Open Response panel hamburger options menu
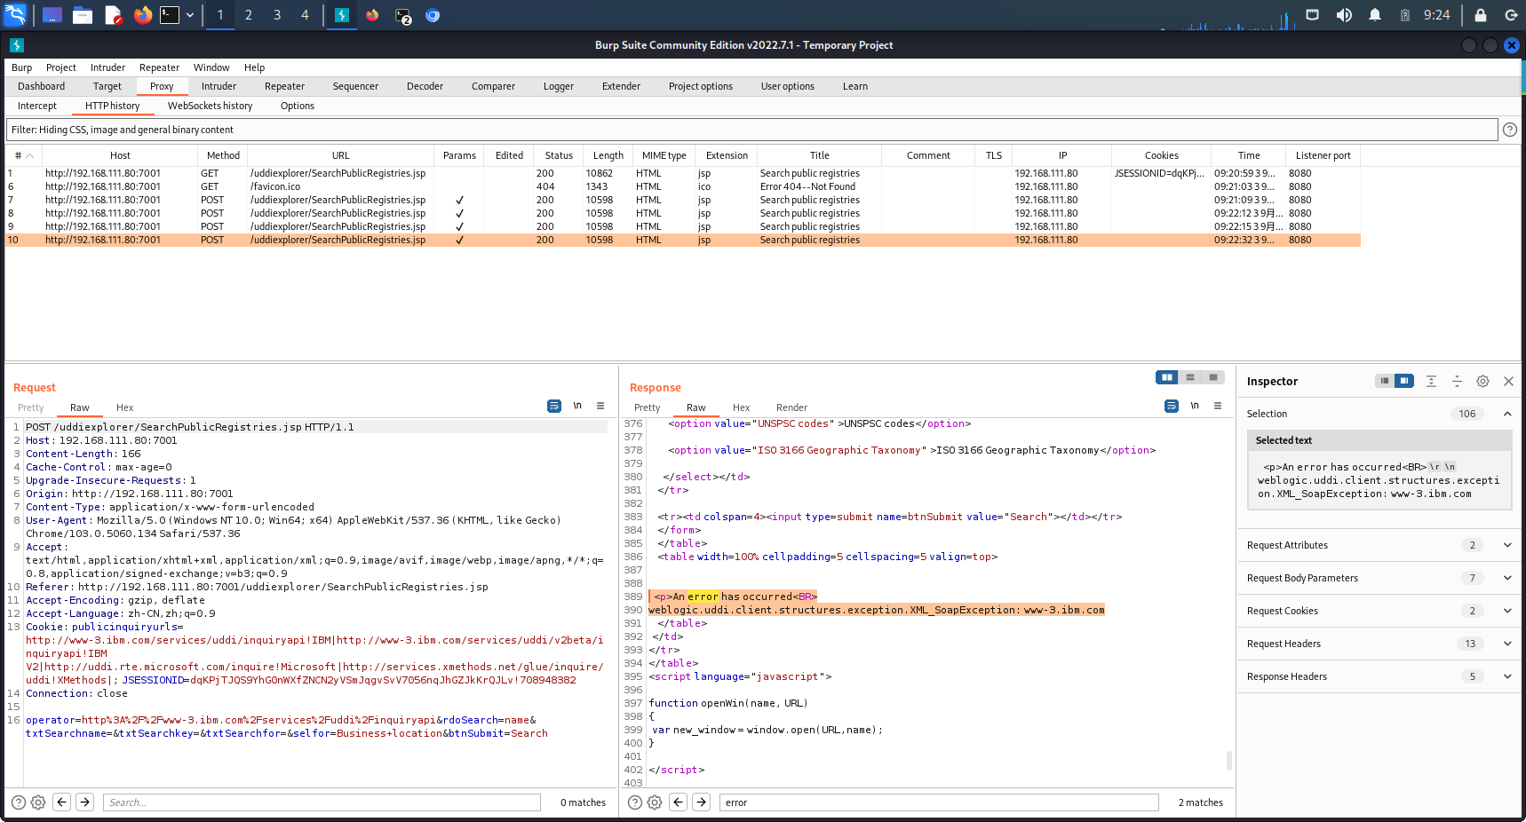Viewport: 1526px width, 822px height. pyautogui.click(x=1218, y=406)
